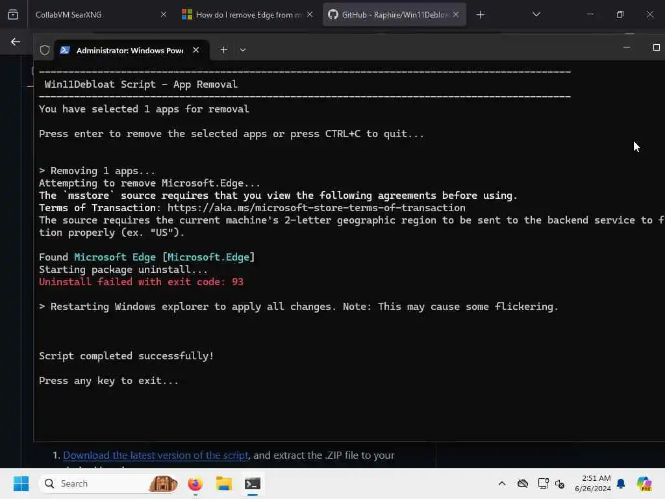Open the clock showing 2:51 AM
This screenshot has height=499, width=665.
[593, 483]
